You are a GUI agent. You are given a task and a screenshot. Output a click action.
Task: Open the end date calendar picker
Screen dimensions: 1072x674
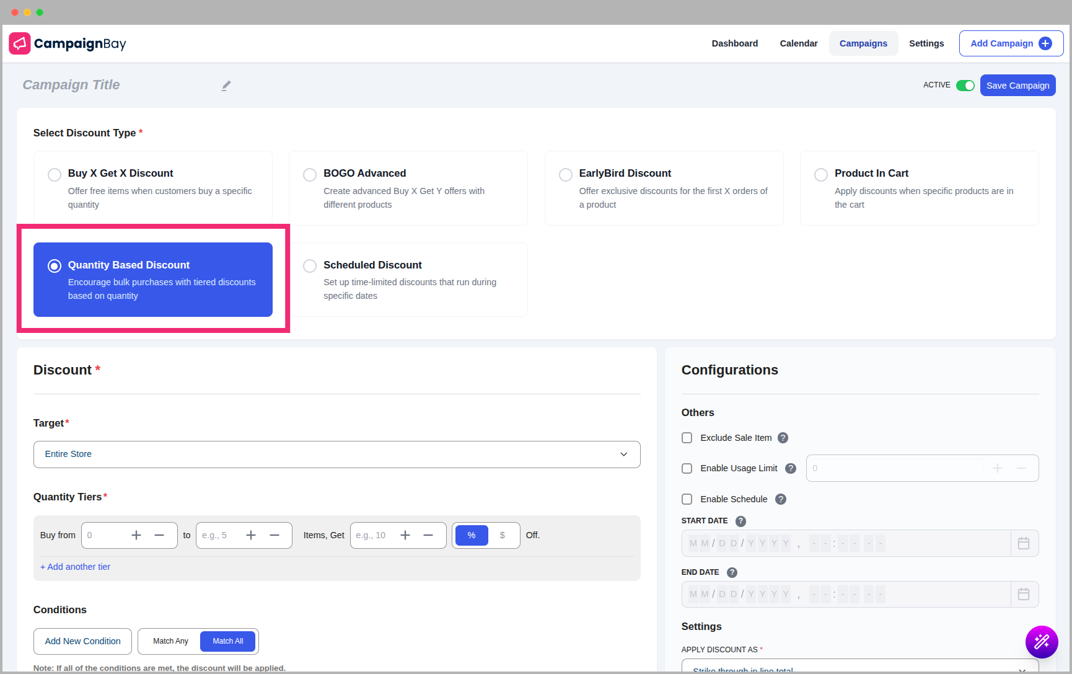pyautogui.click(x=1024, y=594)
